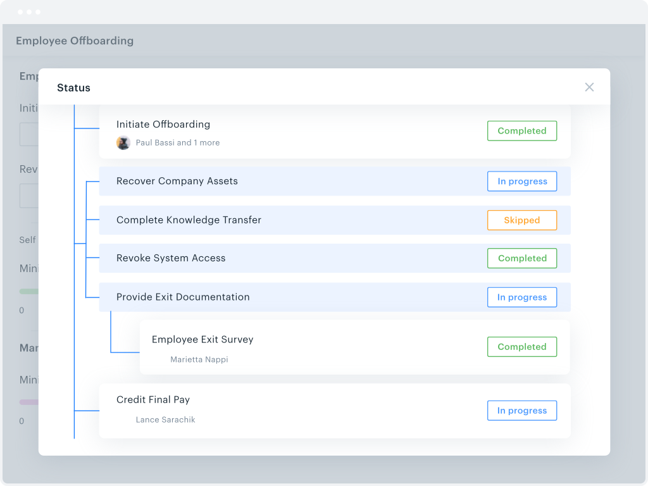
Task: Click Completed badge for Employee Exit Survey
Action: click(521, 347)
